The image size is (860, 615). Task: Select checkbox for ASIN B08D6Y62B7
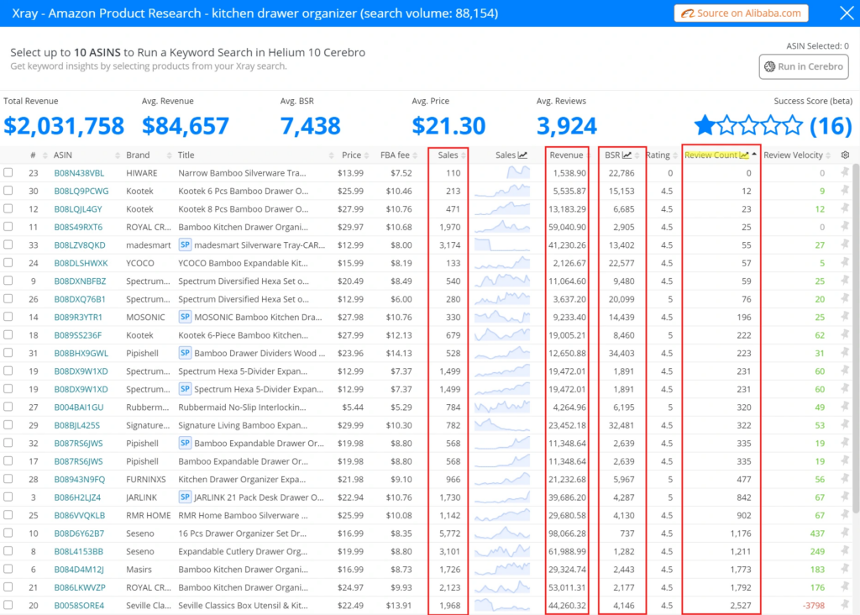tap(8, 533)
